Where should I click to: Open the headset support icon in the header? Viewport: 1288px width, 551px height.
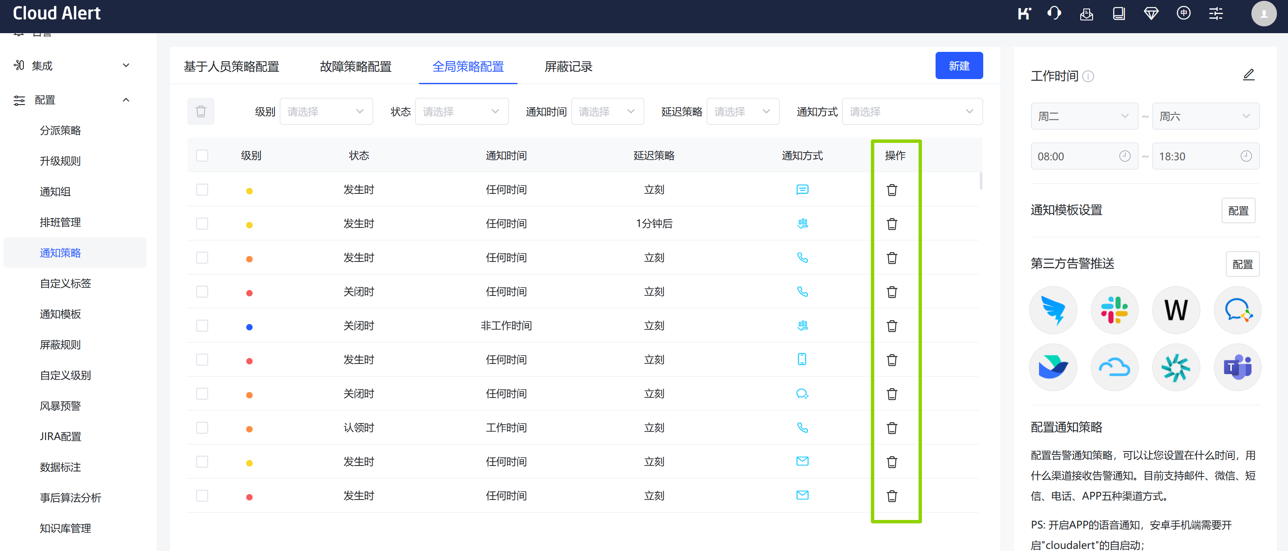click(1053, 13)
